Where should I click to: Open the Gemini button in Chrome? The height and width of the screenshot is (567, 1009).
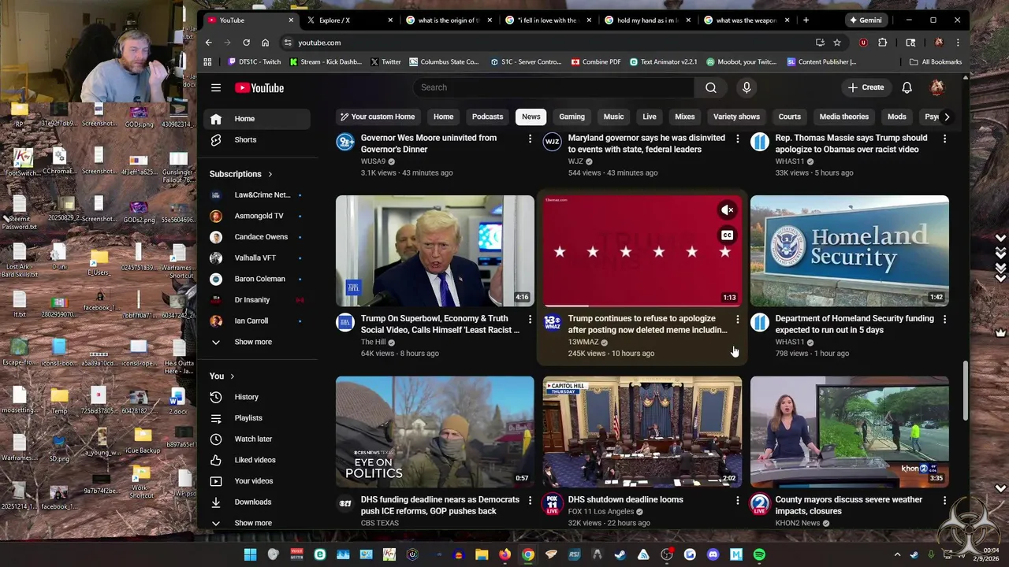point(866,20)
